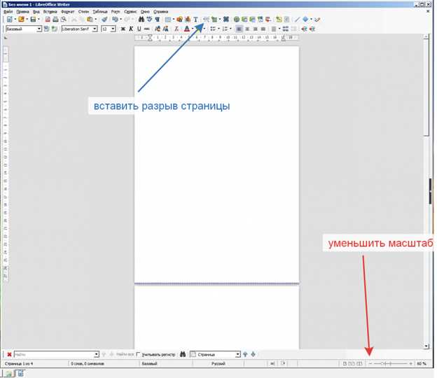
Task: Export directly as PDF icon
Action: [48, 20]
